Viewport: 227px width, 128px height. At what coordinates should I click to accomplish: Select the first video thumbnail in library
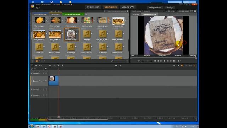click(39, 20)
